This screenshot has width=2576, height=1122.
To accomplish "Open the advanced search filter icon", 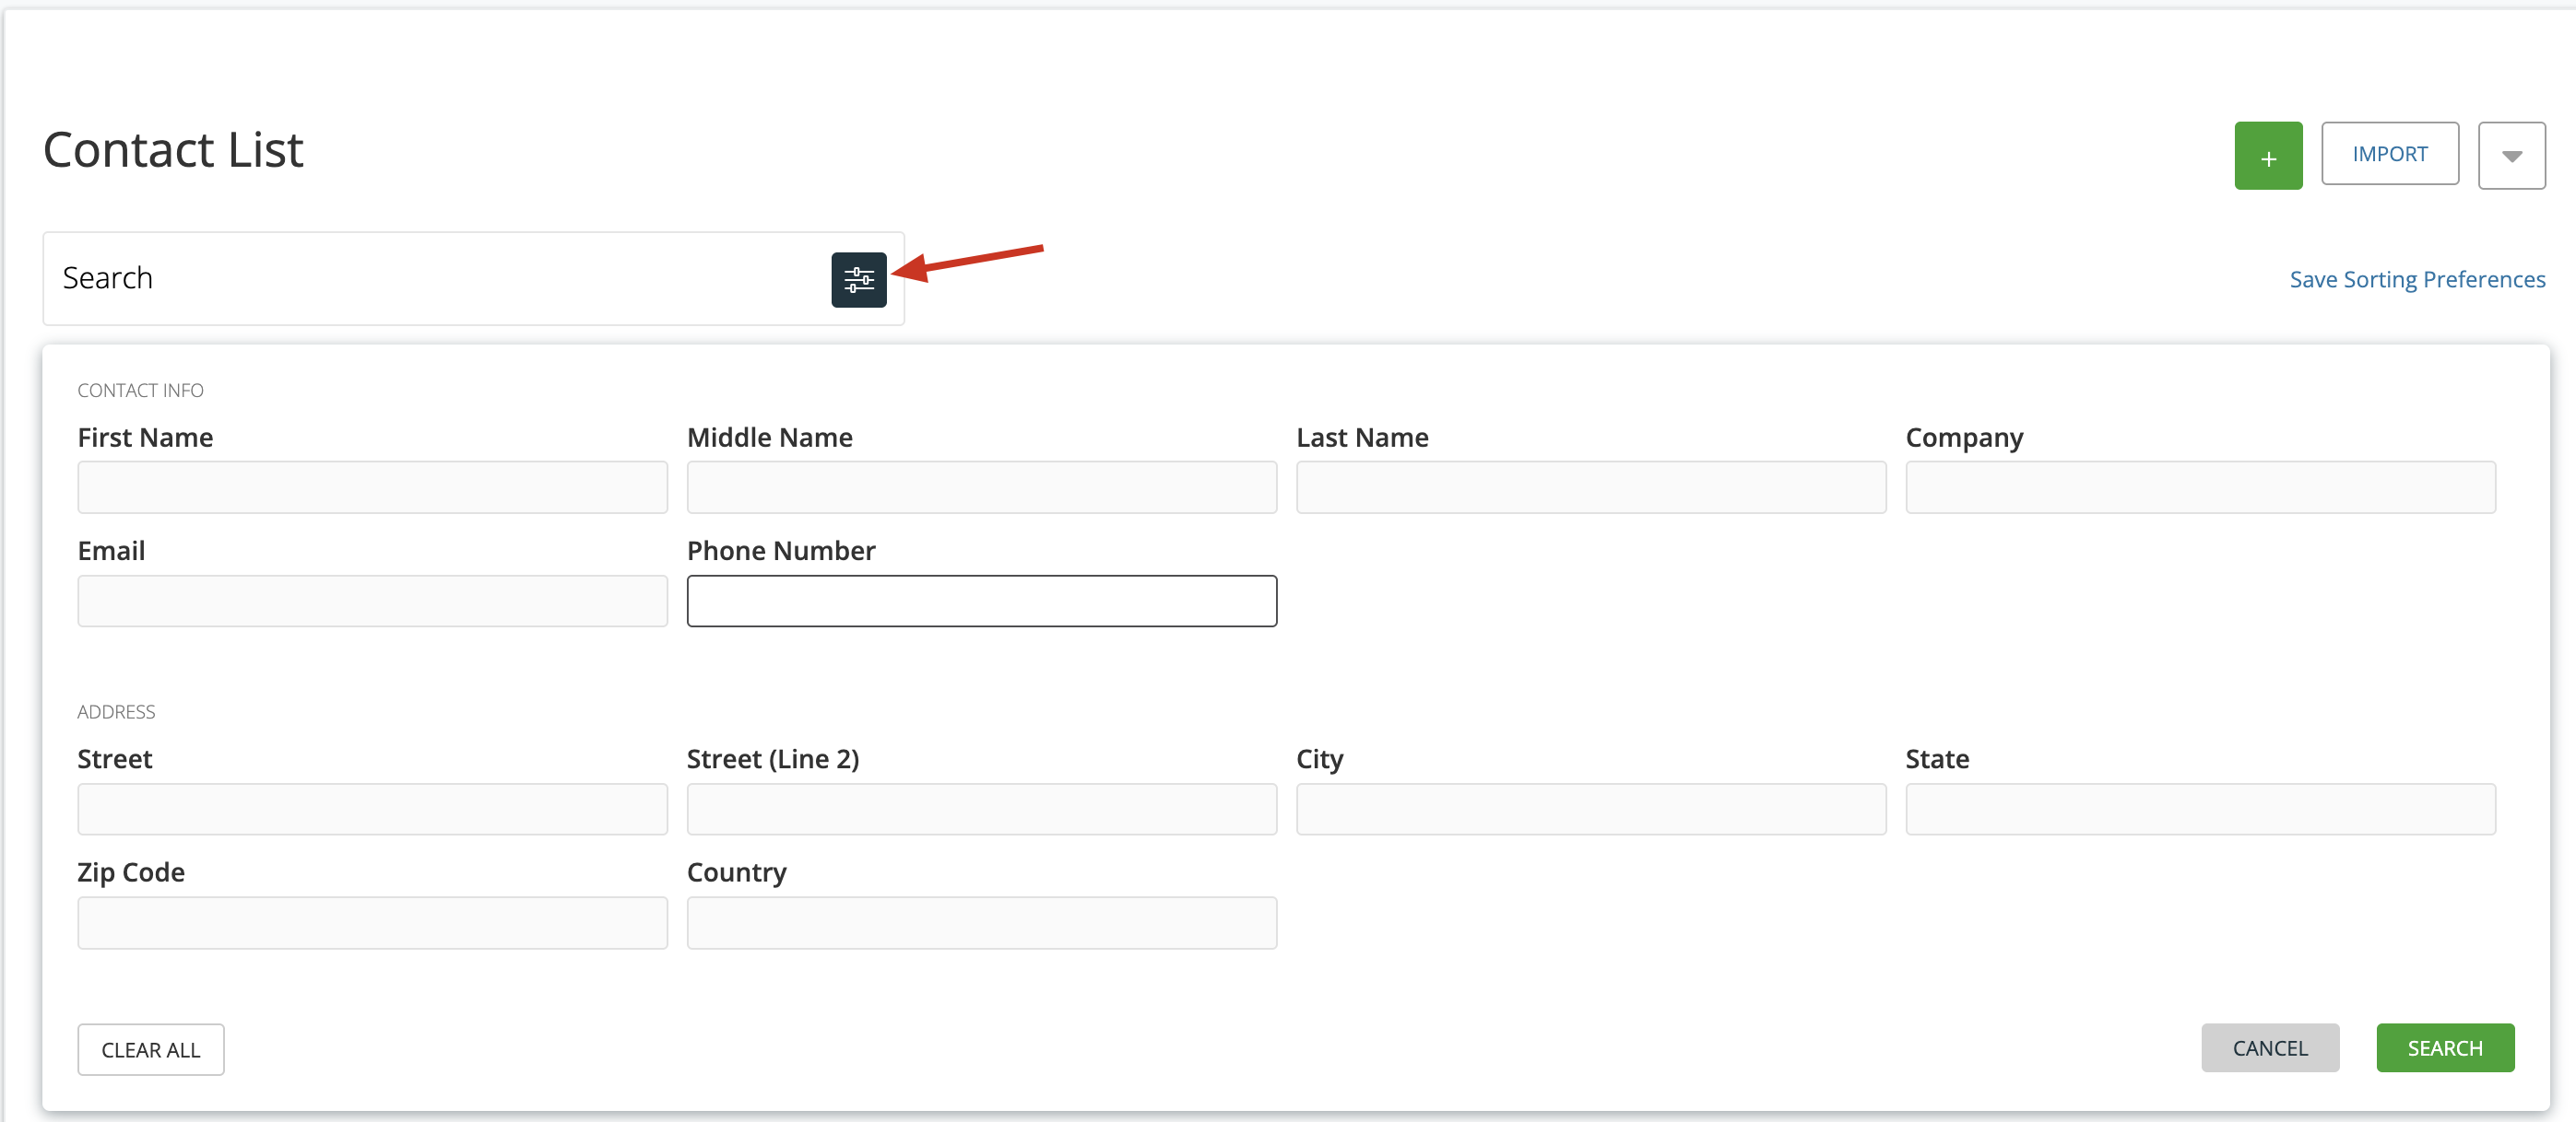I will pyautogui.click(x=858, y=280).
